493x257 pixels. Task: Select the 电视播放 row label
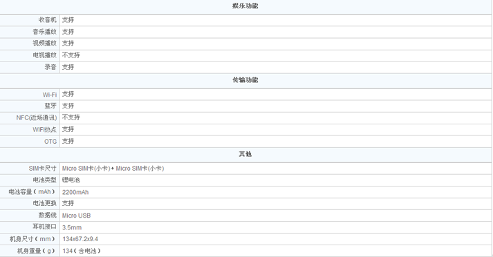pos(45,55)
